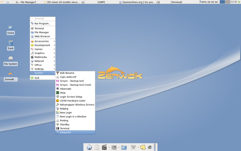The width and height of the screenshot is (241, 151).
Task: Select the first blue workspace in pager
Action: tap(222, 2)
